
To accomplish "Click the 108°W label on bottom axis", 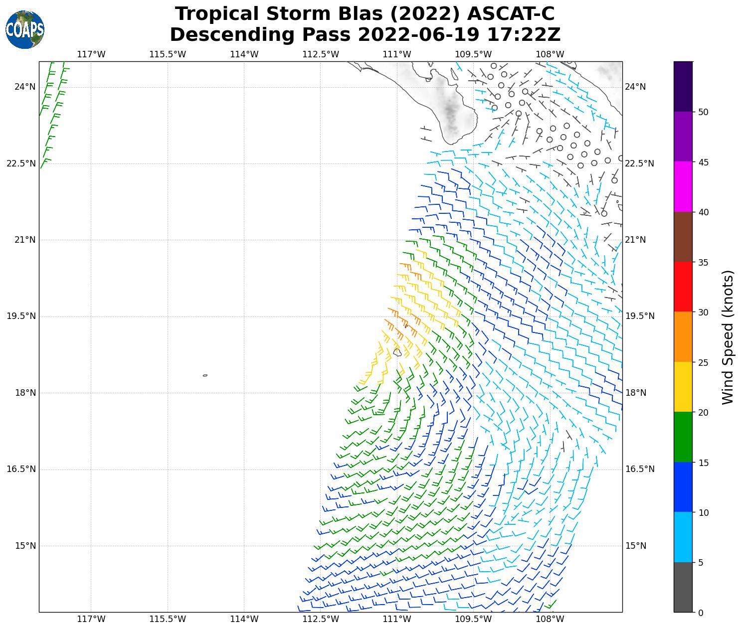I will (x=550, y=619).
